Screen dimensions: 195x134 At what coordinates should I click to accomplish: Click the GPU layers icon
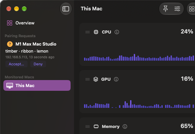(x=95, y=79)
